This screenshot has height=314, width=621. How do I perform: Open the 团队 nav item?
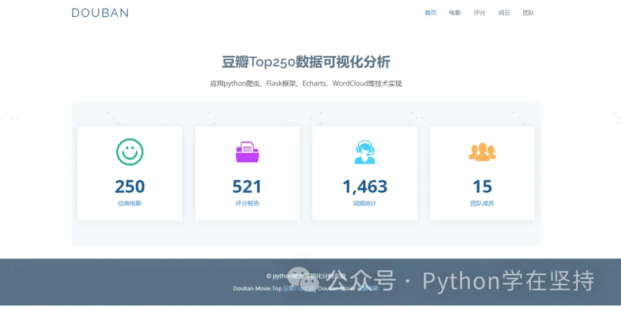click(529, 13)
